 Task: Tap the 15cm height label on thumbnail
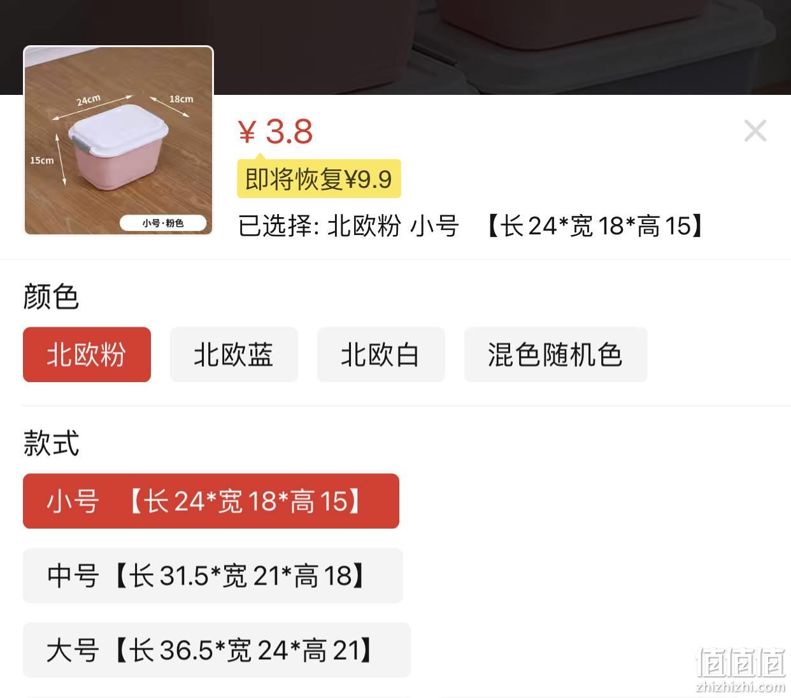coord(42,160)
